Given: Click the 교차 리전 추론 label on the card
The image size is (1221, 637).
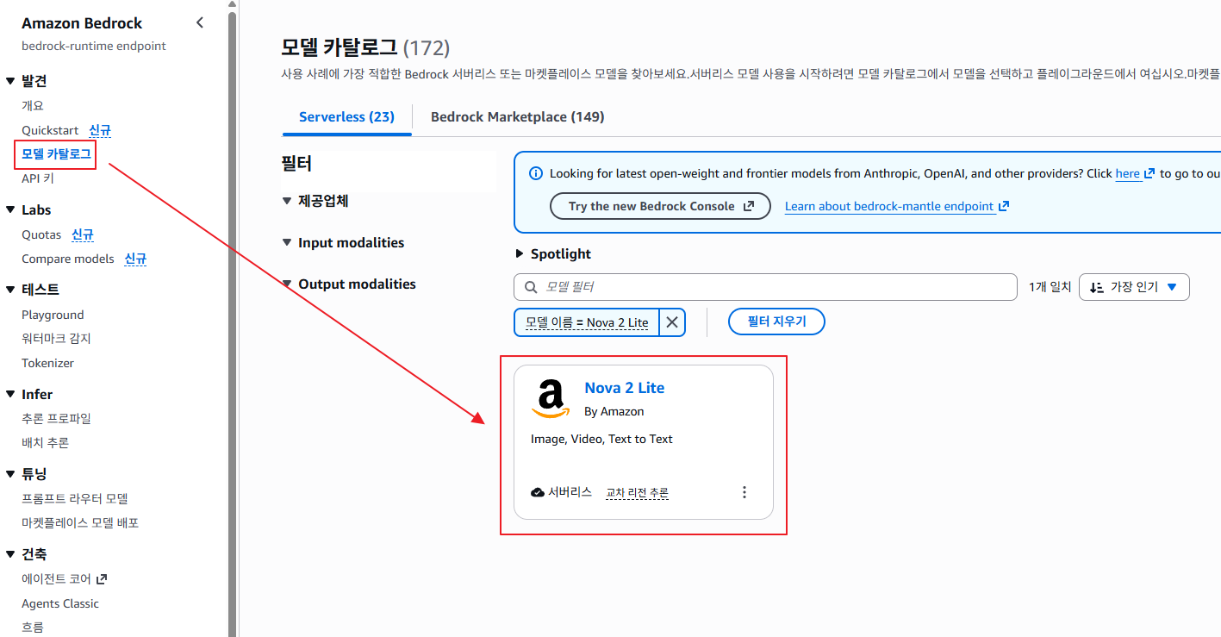Looking at the screenshot, I should click(637, 493).
